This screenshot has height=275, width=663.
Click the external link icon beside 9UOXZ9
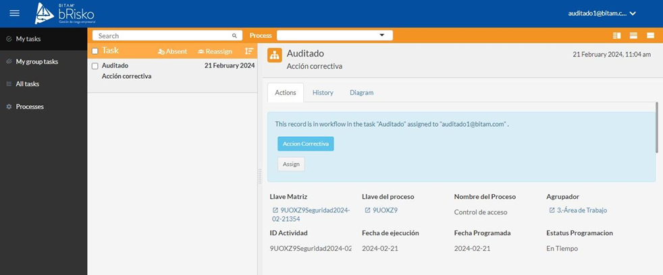pos(367,210)
